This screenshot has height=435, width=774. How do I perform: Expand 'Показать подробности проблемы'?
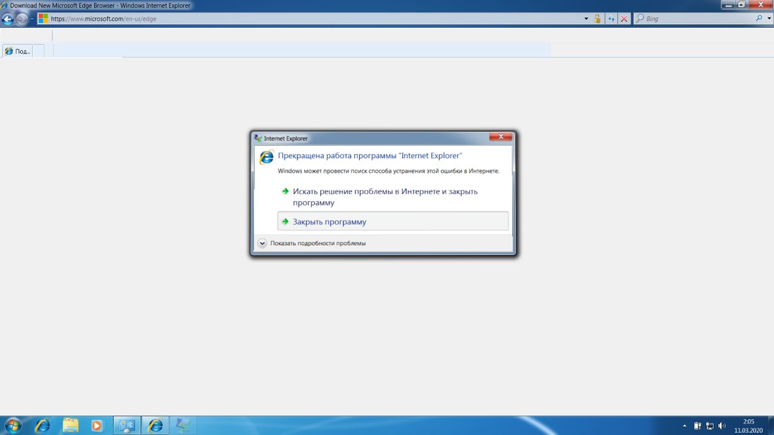[x=312, y=243]
